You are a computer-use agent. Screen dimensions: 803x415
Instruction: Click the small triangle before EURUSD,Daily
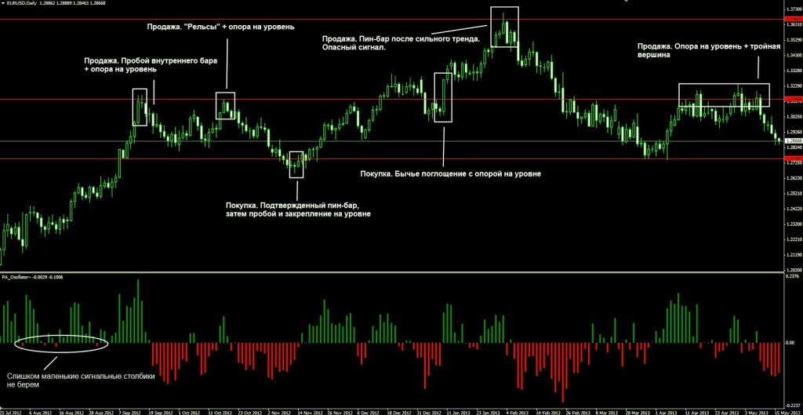pyautogui.click(x=3, y=4)
